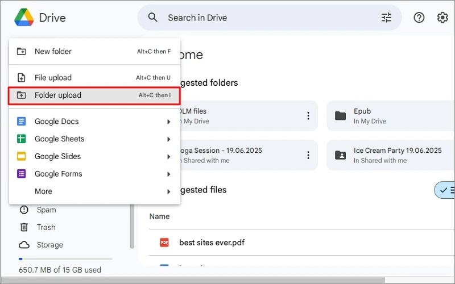455x284 pixels.
Task: Click the search magnifier icon
Action: click(x=152, y=18)
